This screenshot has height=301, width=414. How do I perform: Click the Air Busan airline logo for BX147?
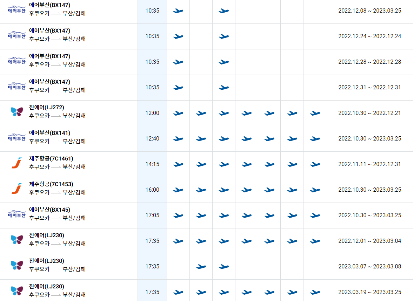[x=16, y=9]
